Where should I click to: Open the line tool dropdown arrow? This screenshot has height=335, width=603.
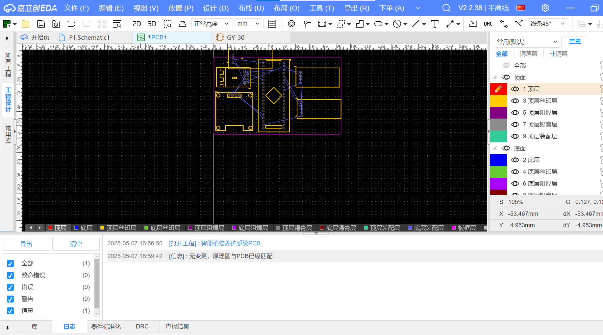(424, 24)
